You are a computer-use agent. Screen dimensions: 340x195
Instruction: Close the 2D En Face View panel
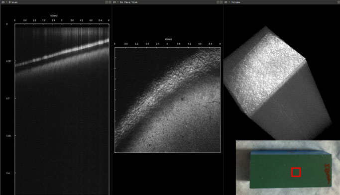point(222,2)
